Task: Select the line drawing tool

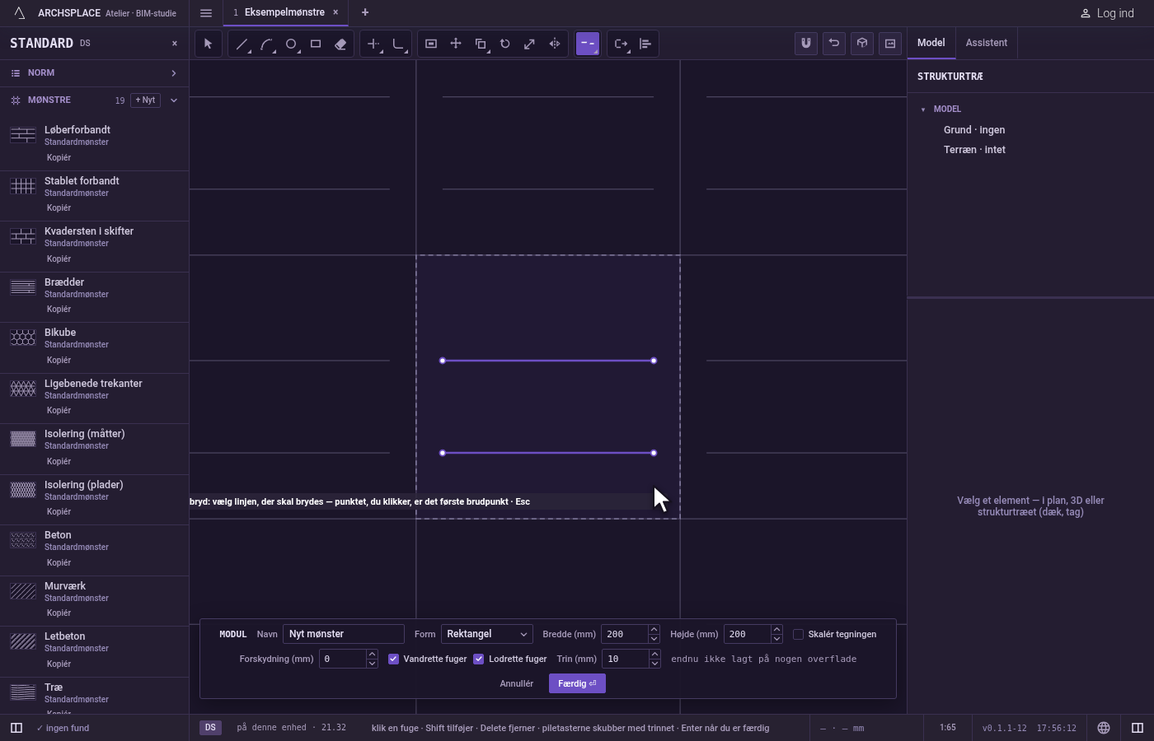Action: tap(242, 44)
